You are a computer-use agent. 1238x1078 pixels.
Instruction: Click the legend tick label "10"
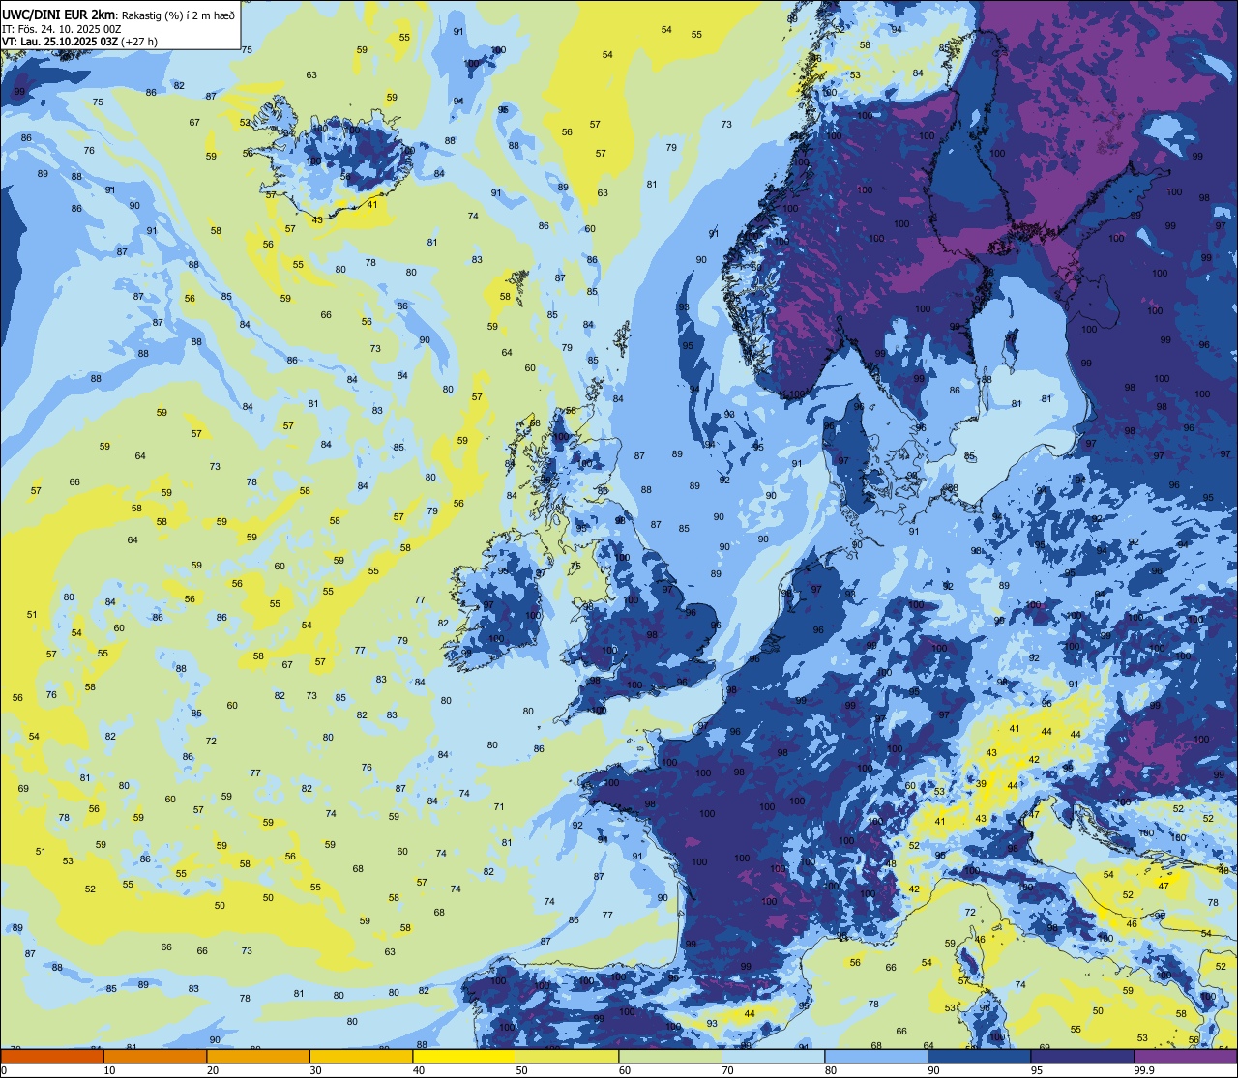point(109,1069)
